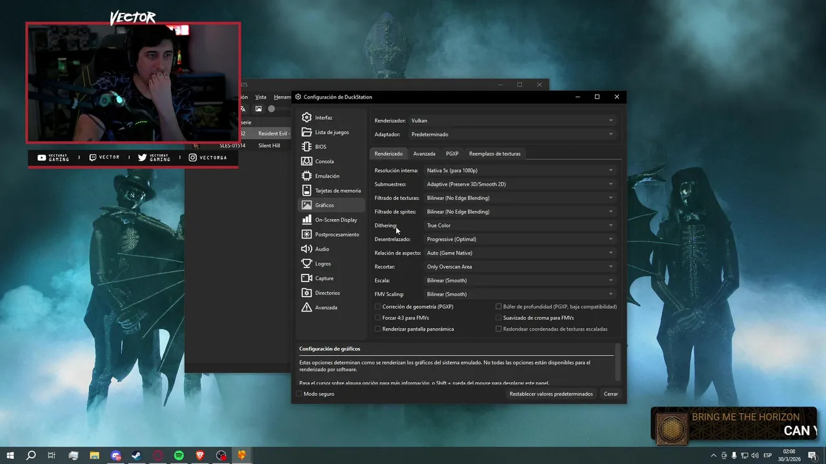
Task: Open the Submuestreo dropdown
Action: pyautogui.click(x=520, y=184)
